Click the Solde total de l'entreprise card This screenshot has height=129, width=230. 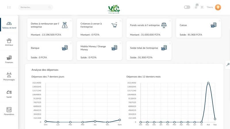[149, 51]
